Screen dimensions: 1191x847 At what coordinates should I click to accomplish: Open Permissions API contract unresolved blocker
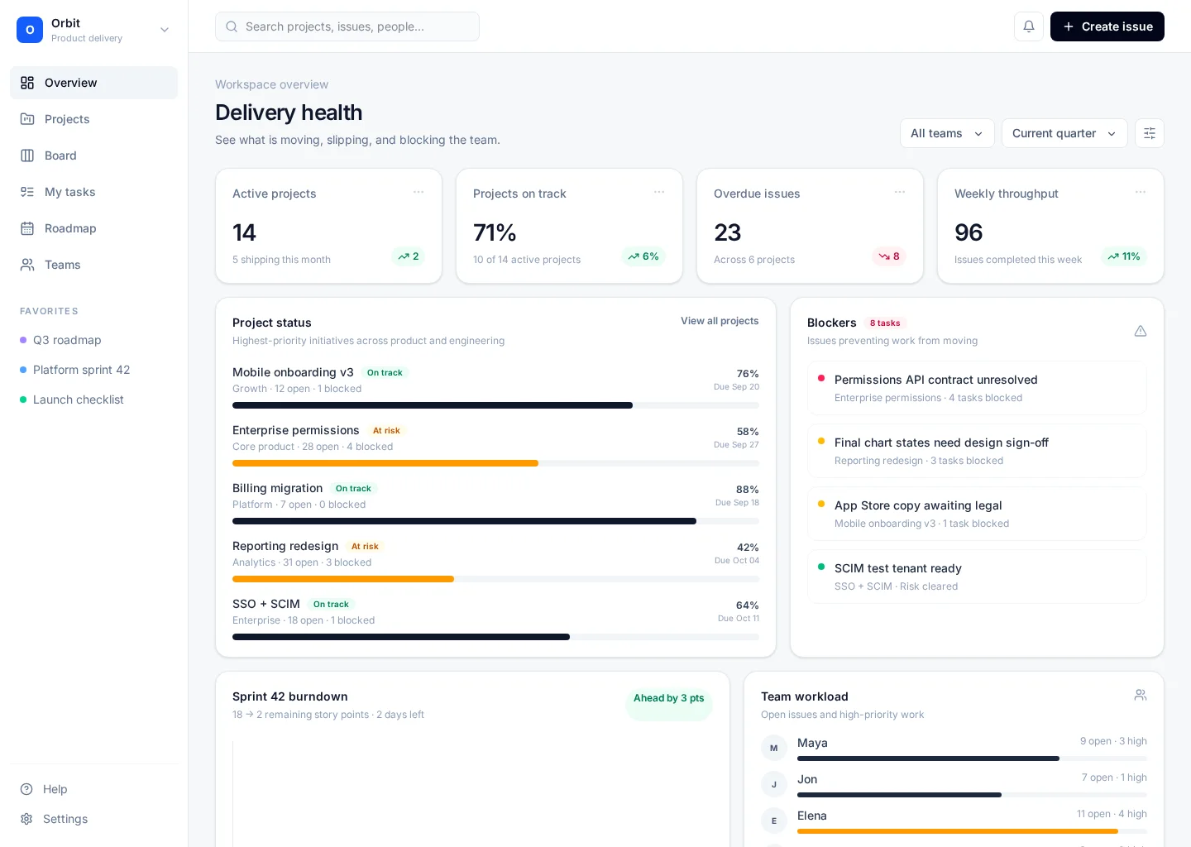coord(977,388)
